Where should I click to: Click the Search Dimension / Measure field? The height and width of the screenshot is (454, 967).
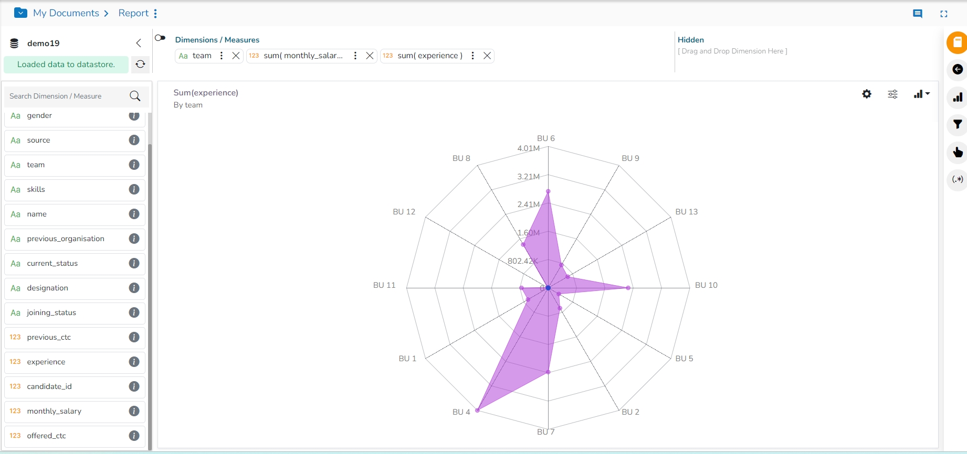point(66,96)
